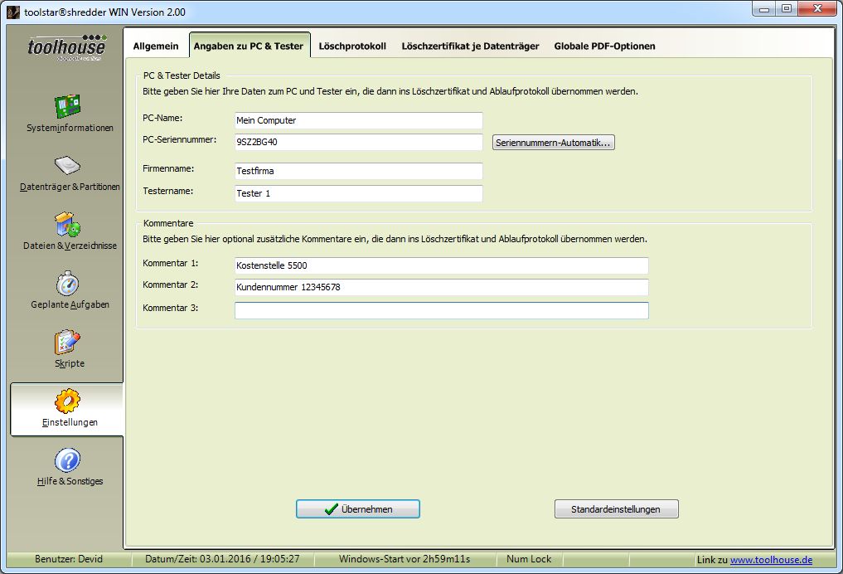Open the Löschprotokoll tab

pyautogui.click(x=353, y=46)
